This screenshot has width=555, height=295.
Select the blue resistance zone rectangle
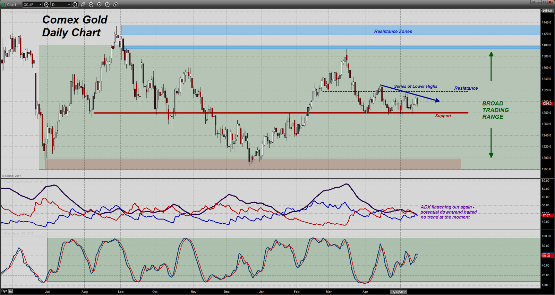click(331, 30)
